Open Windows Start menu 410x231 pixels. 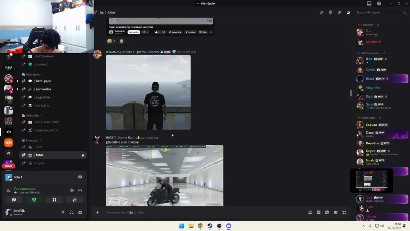(182, 226)
